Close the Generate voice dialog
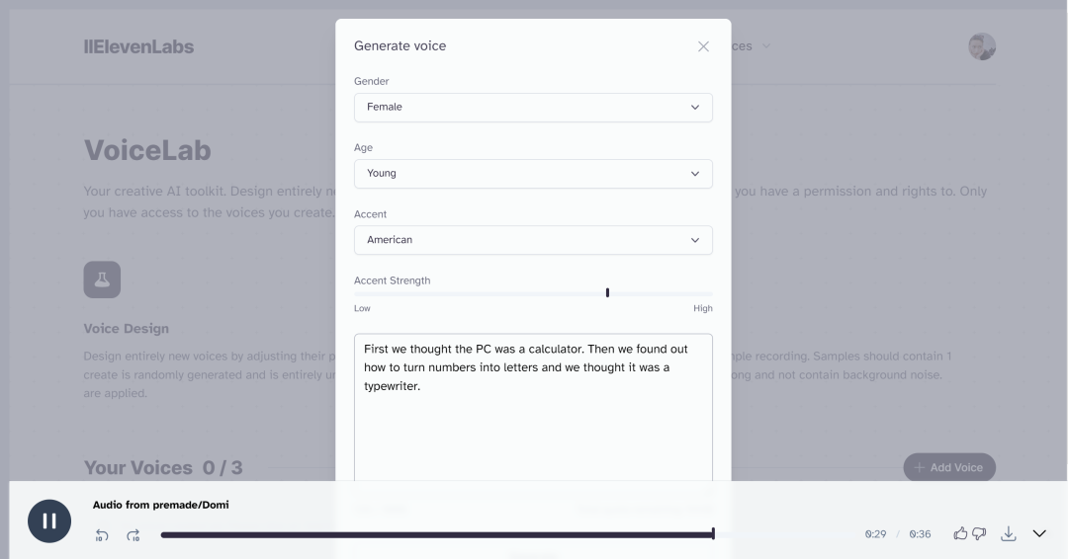The width and height of the screenshot is (1068, 559). (x=703, y=46)
